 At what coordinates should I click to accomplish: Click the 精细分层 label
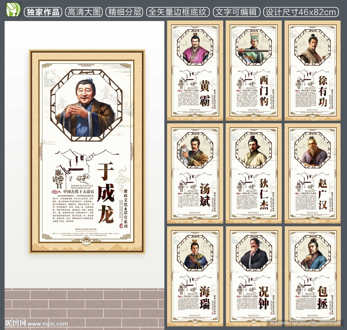124,12
